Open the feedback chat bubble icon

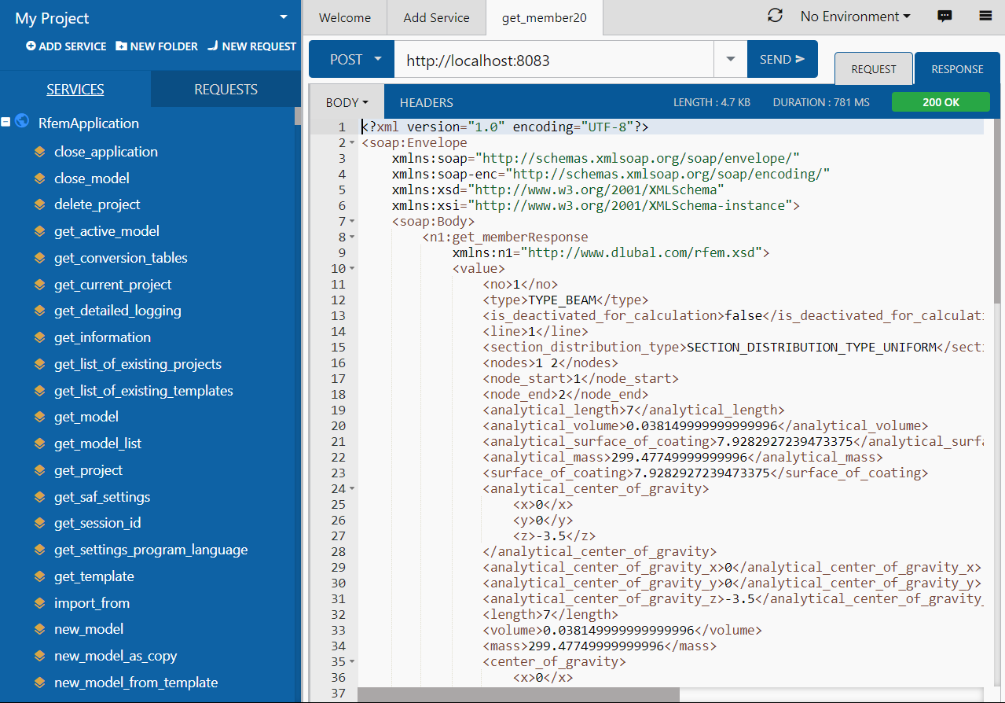click(x=944, y=16)
